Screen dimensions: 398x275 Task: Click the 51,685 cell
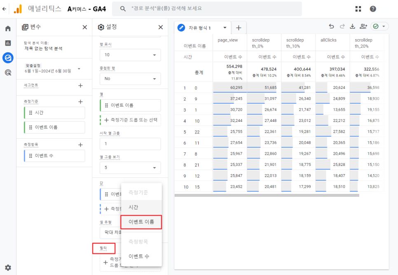pos(264,88)
